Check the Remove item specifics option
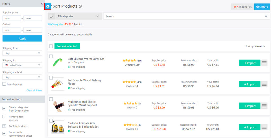This screenshot has height=138, width=271. 4,117
